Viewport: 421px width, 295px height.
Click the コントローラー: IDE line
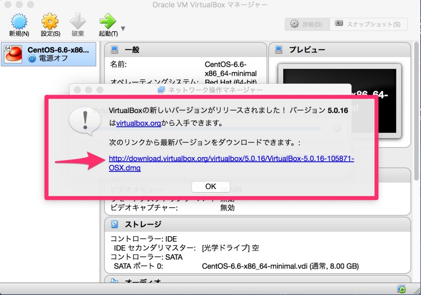click(x=143, y=239)
